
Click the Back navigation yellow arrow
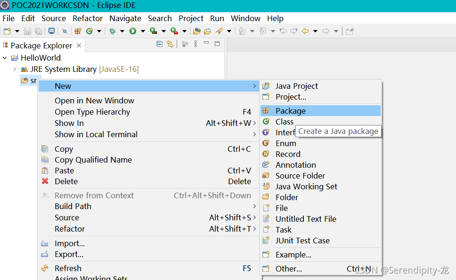click(305, 31)
